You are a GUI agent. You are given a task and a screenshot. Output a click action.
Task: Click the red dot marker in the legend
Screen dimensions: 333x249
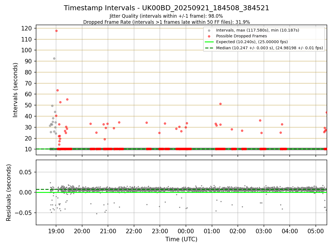[209, 36]
